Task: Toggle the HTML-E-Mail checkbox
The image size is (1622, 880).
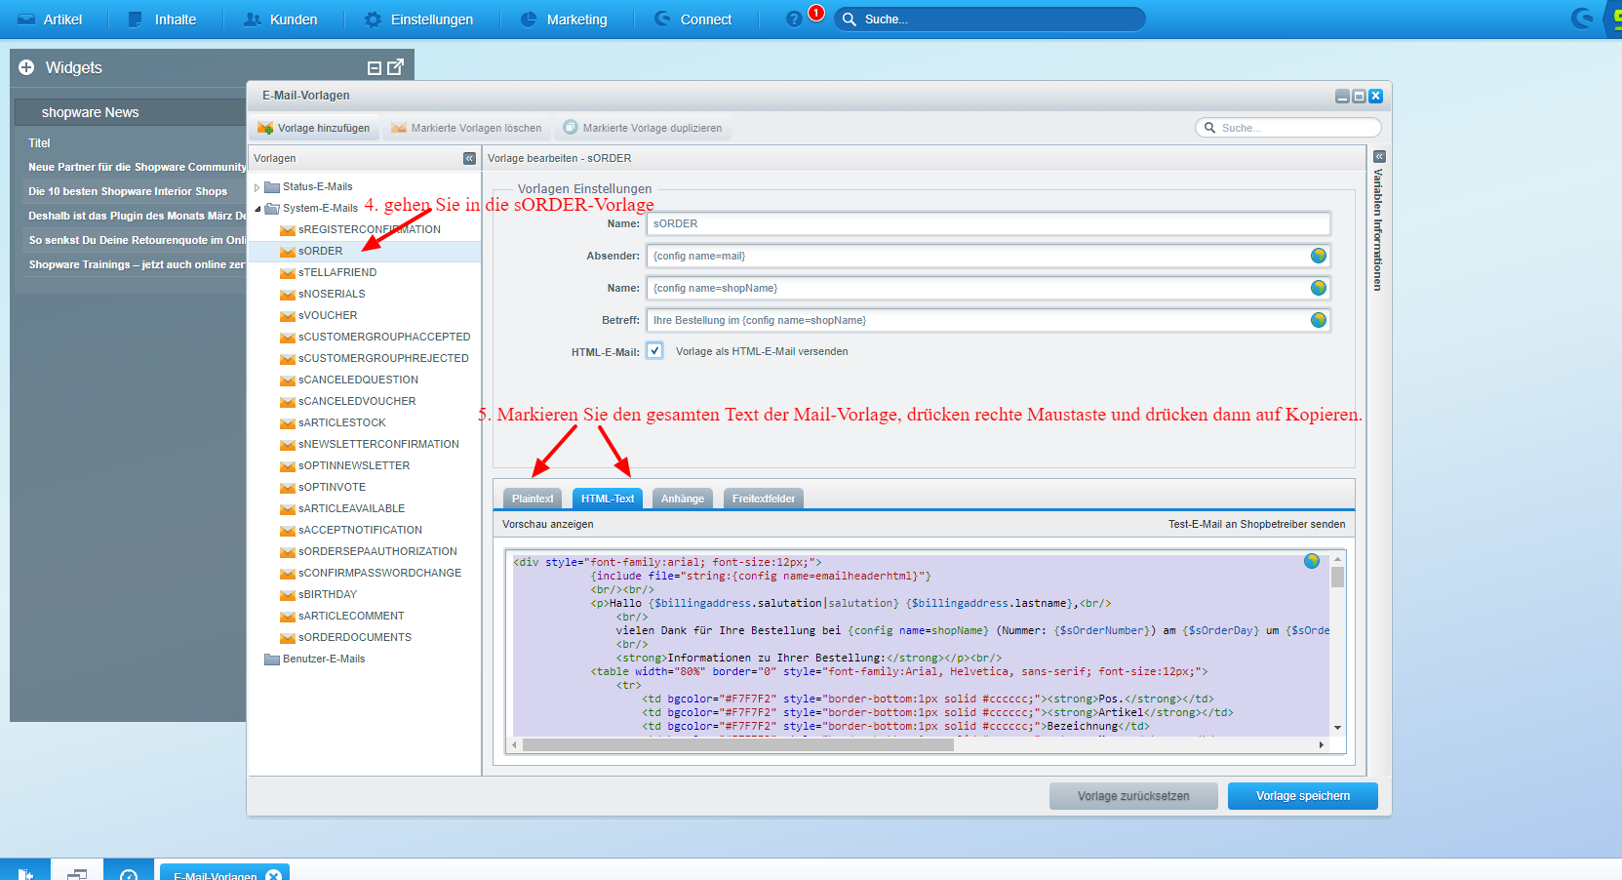Action: tap(654, 351)
